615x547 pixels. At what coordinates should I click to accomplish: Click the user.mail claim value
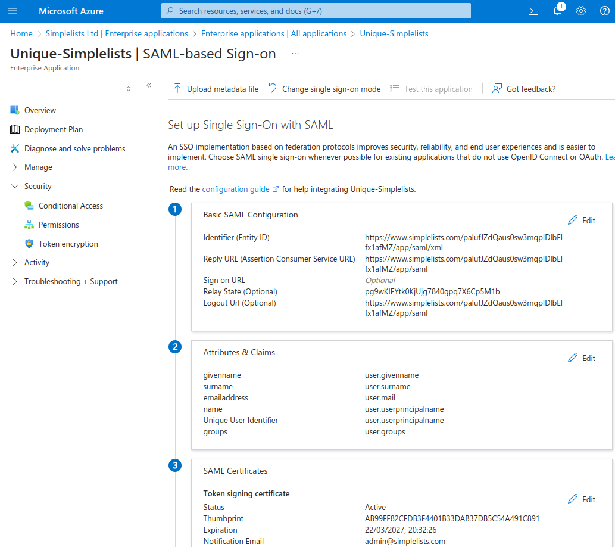coord(380,398)
